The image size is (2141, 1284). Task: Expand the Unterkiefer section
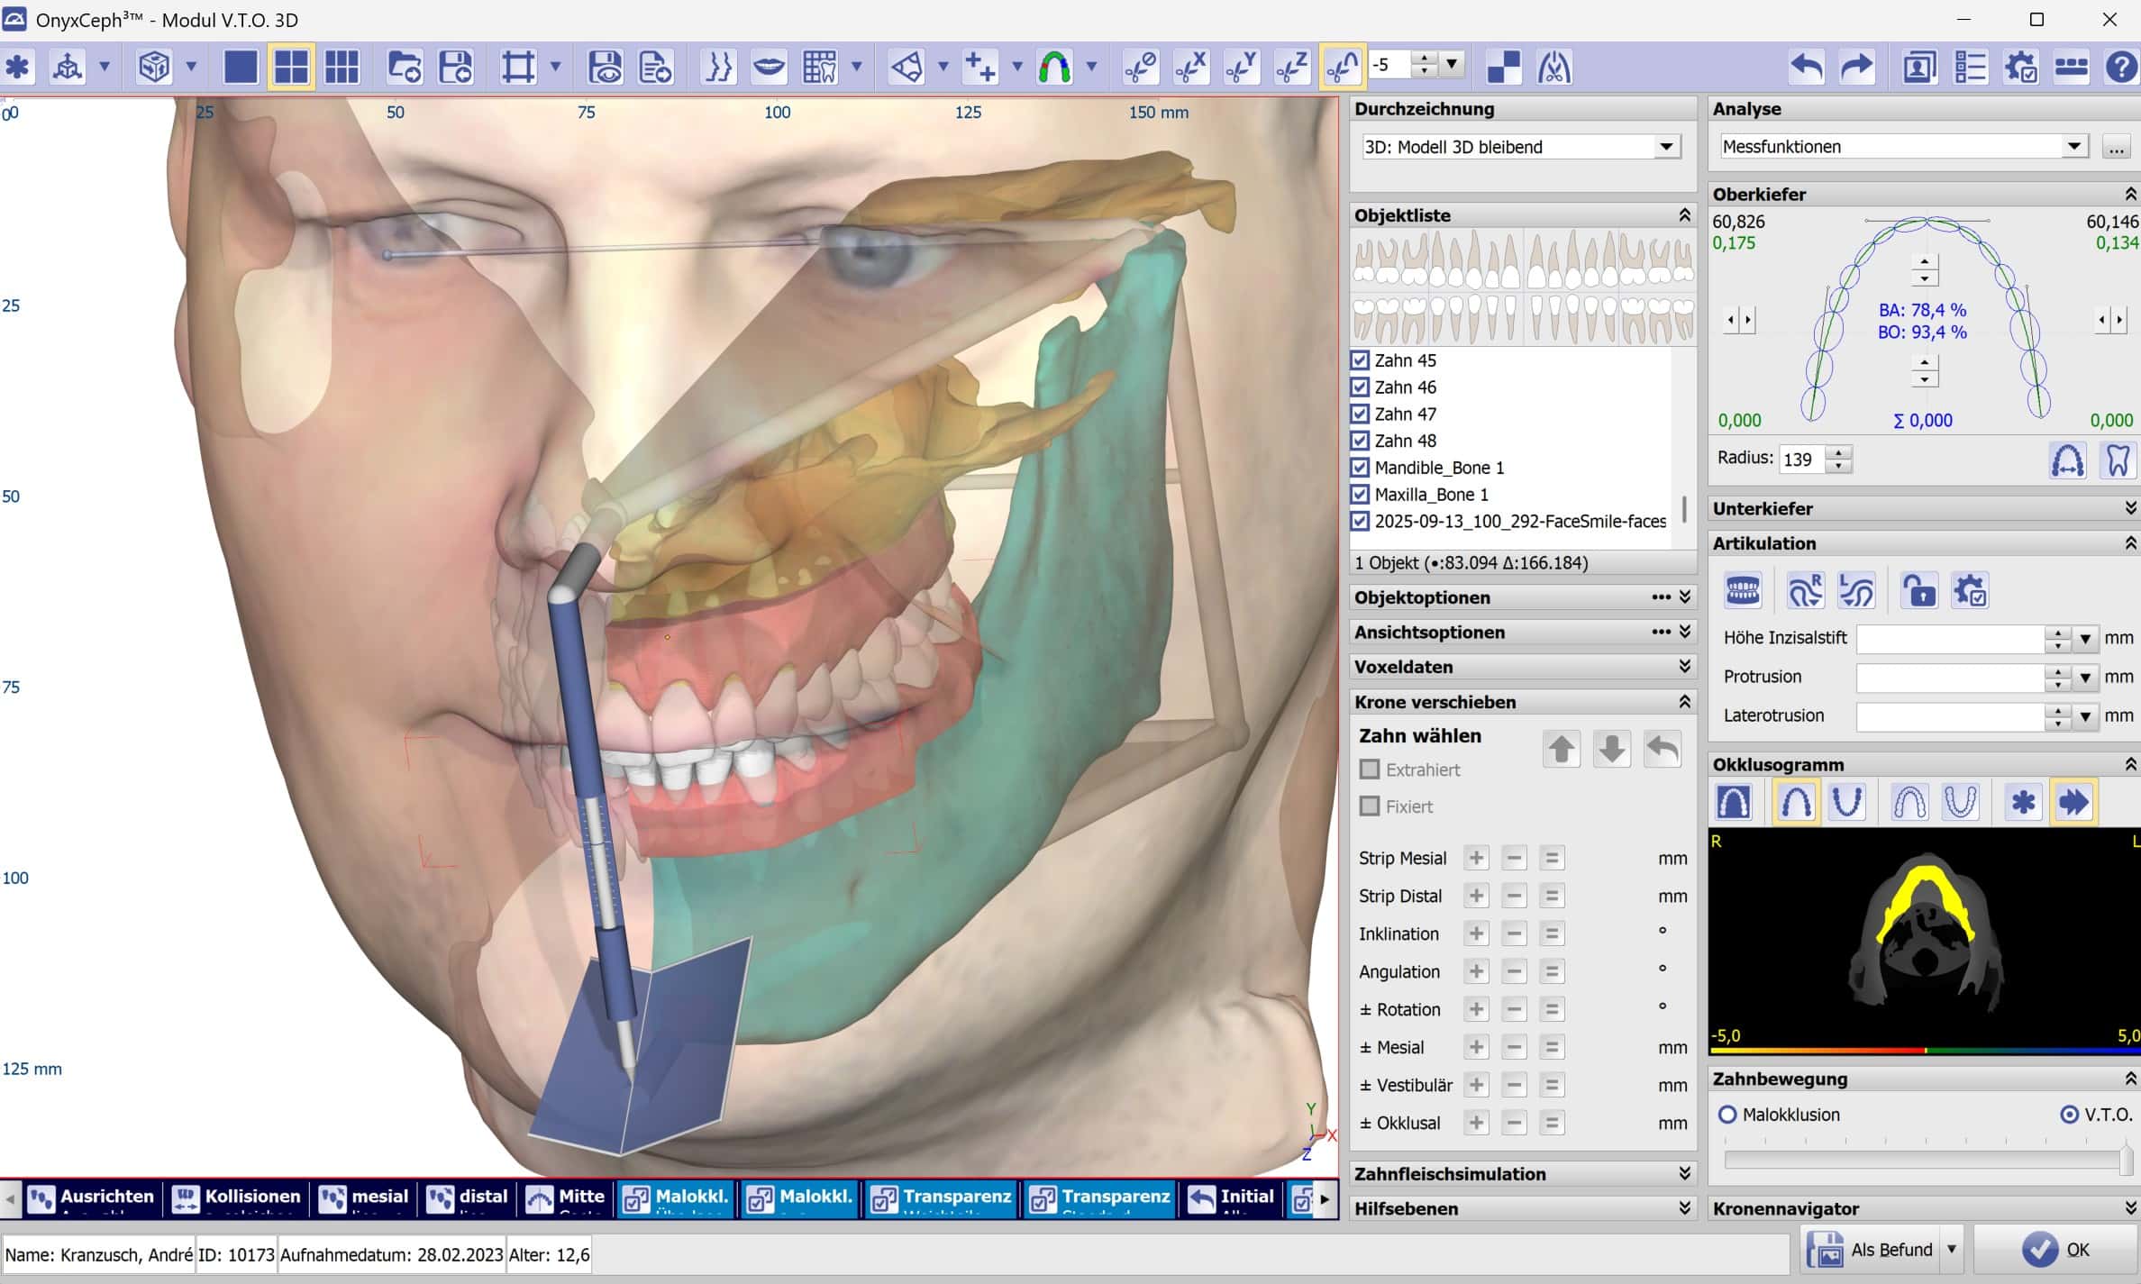tap(2129, 508)
